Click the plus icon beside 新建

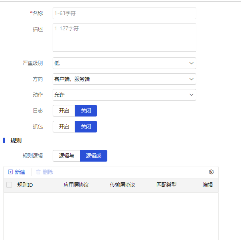click(x=10, y=172)
